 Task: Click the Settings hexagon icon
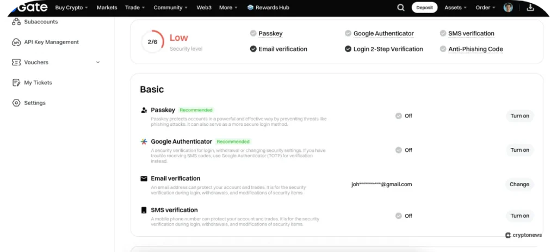[x=16, y=103]
